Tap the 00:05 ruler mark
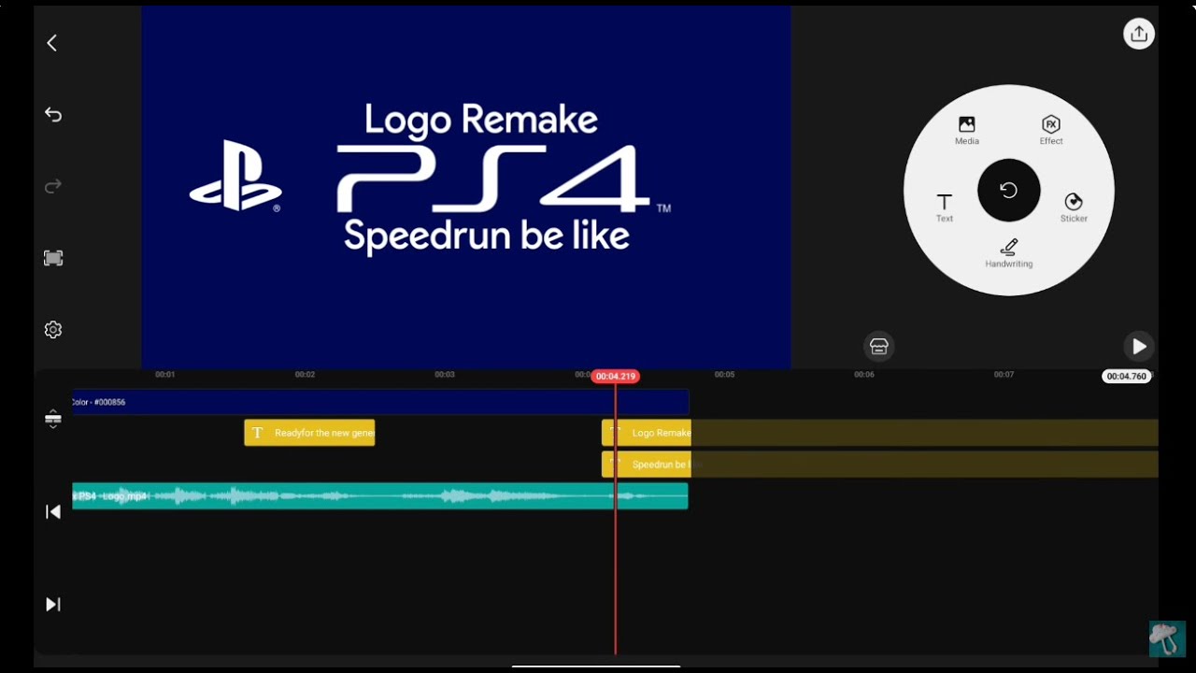This screenshot has width=1196, height=673. [x=724, y=375]
